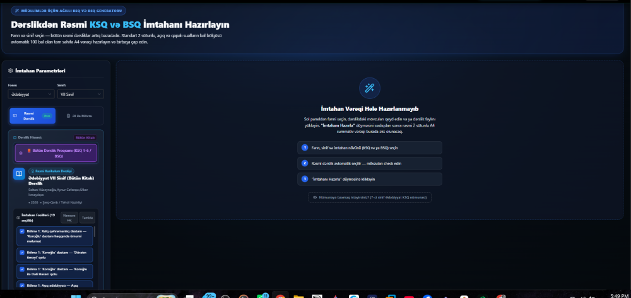631x298 pixels.
Task: Click the lightbulb icon in Rəsmi Kurikulum Dərsliyi badge
Action: click(33, 171)
